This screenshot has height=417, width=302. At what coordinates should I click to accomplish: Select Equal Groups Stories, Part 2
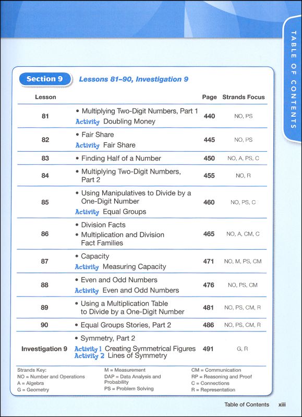(123, 325)
